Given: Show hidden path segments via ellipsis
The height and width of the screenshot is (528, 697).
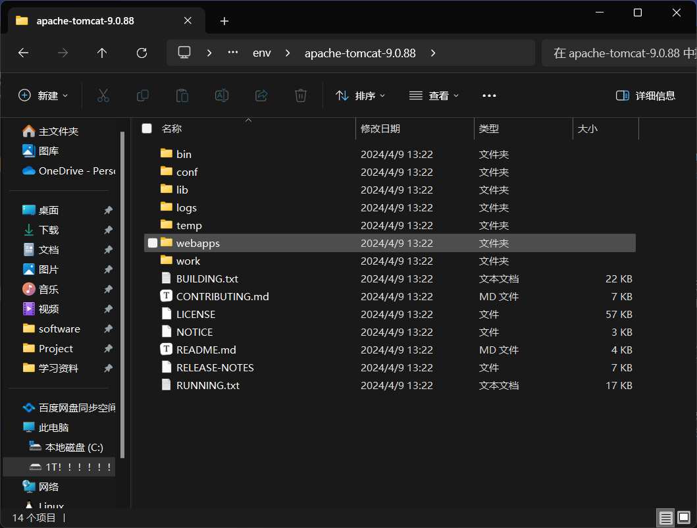Looking at the screenshot, I should coord(233,53).
